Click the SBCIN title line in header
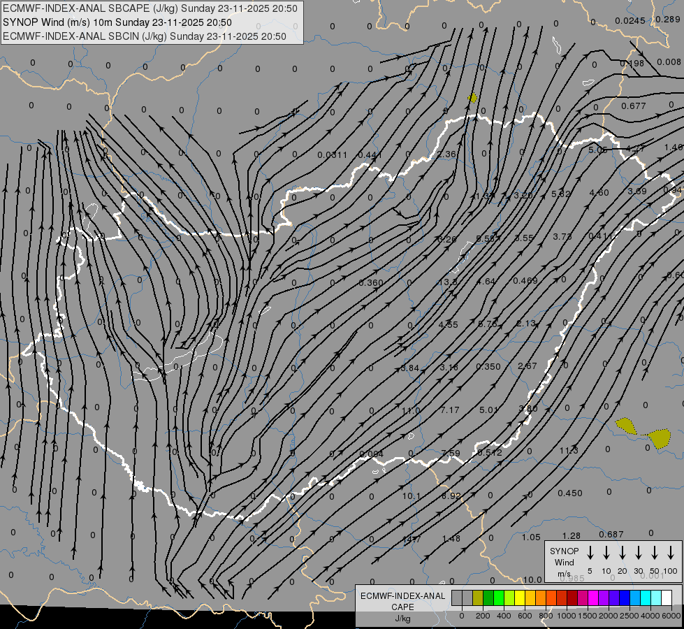 (x=145, y=36)
